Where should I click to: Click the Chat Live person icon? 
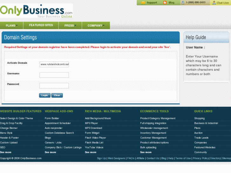(214, 3)
